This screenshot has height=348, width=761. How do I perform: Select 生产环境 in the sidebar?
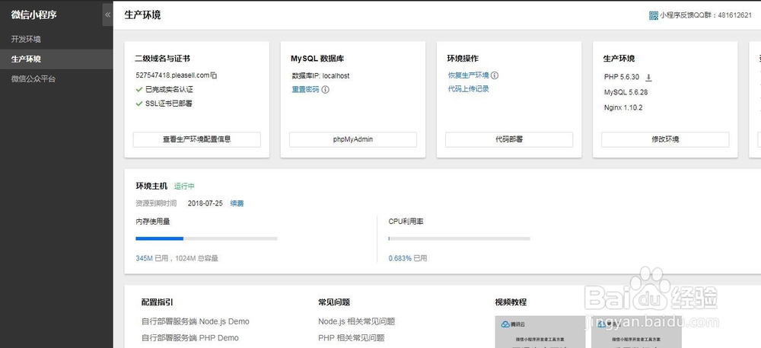pyautogui.click(x=56, y=59)
